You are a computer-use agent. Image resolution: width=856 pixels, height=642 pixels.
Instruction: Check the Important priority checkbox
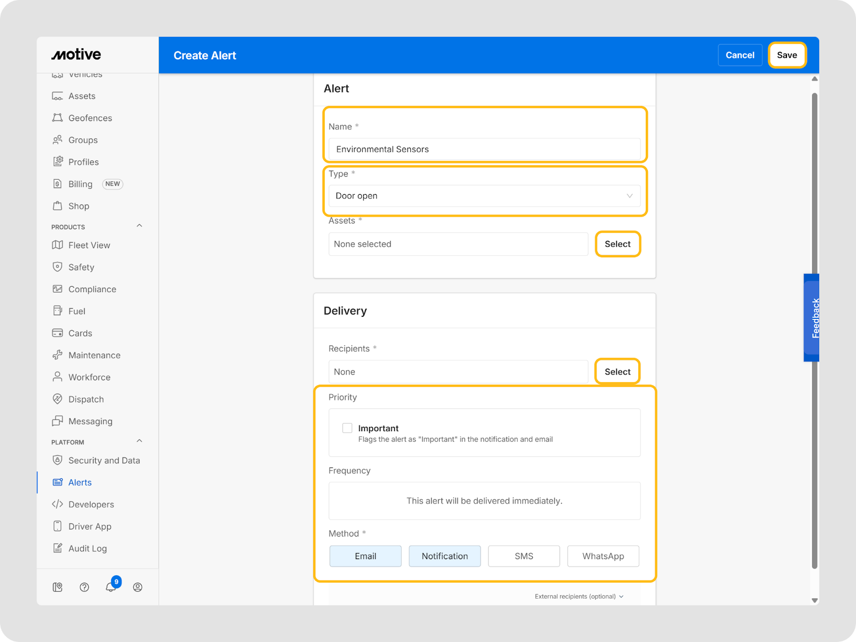coord(347,428)
